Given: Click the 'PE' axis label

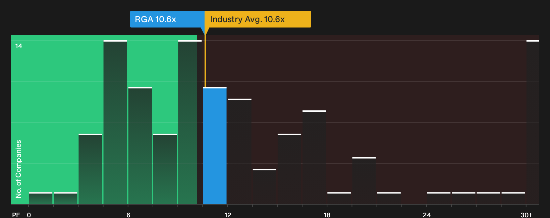Looking at the screenshot, I should 16,215.
